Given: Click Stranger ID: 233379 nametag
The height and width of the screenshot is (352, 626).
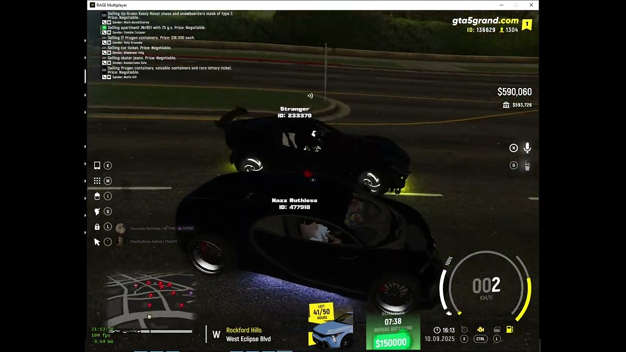Looking at the screenshot, I should click(x=294, y=112).
